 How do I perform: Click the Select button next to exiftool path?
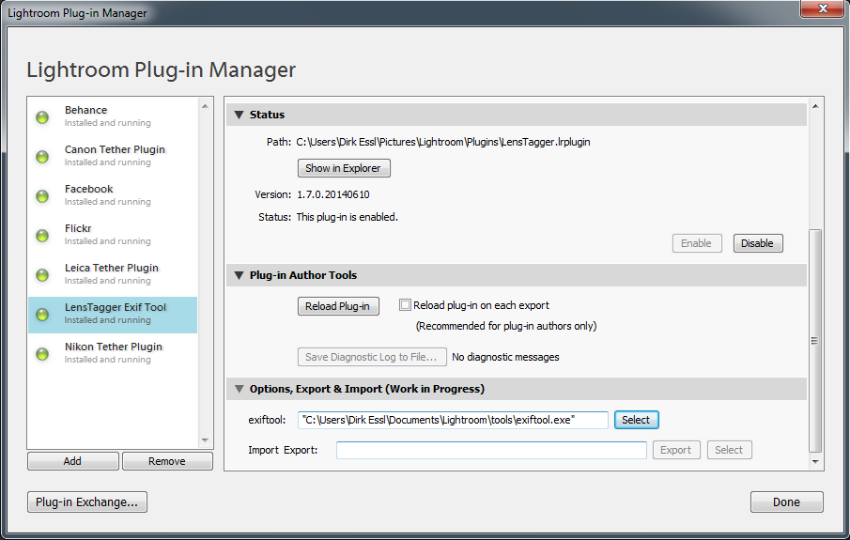(x=637, y=420)
